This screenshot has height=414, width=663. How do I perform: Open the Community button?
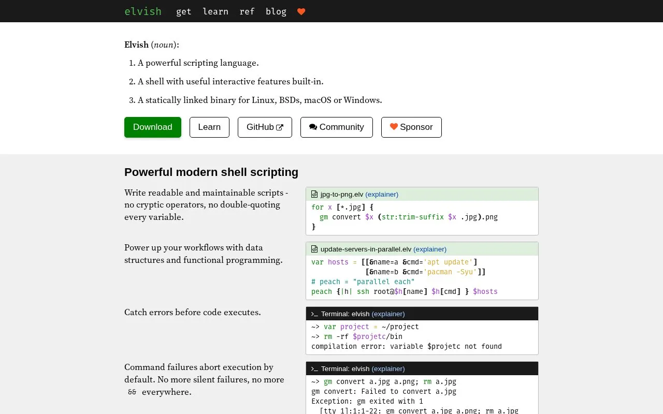[x=337, y=127]
